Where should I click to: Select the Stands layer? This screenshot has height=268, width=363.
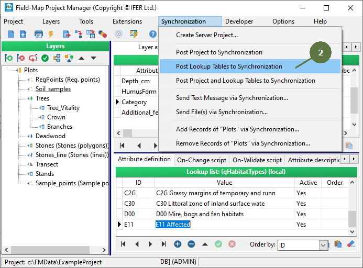[45, 174]
